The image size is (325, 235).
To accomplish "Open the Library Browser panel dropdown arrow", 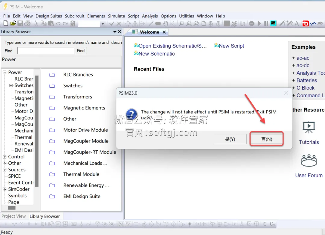I will point(115,32).
